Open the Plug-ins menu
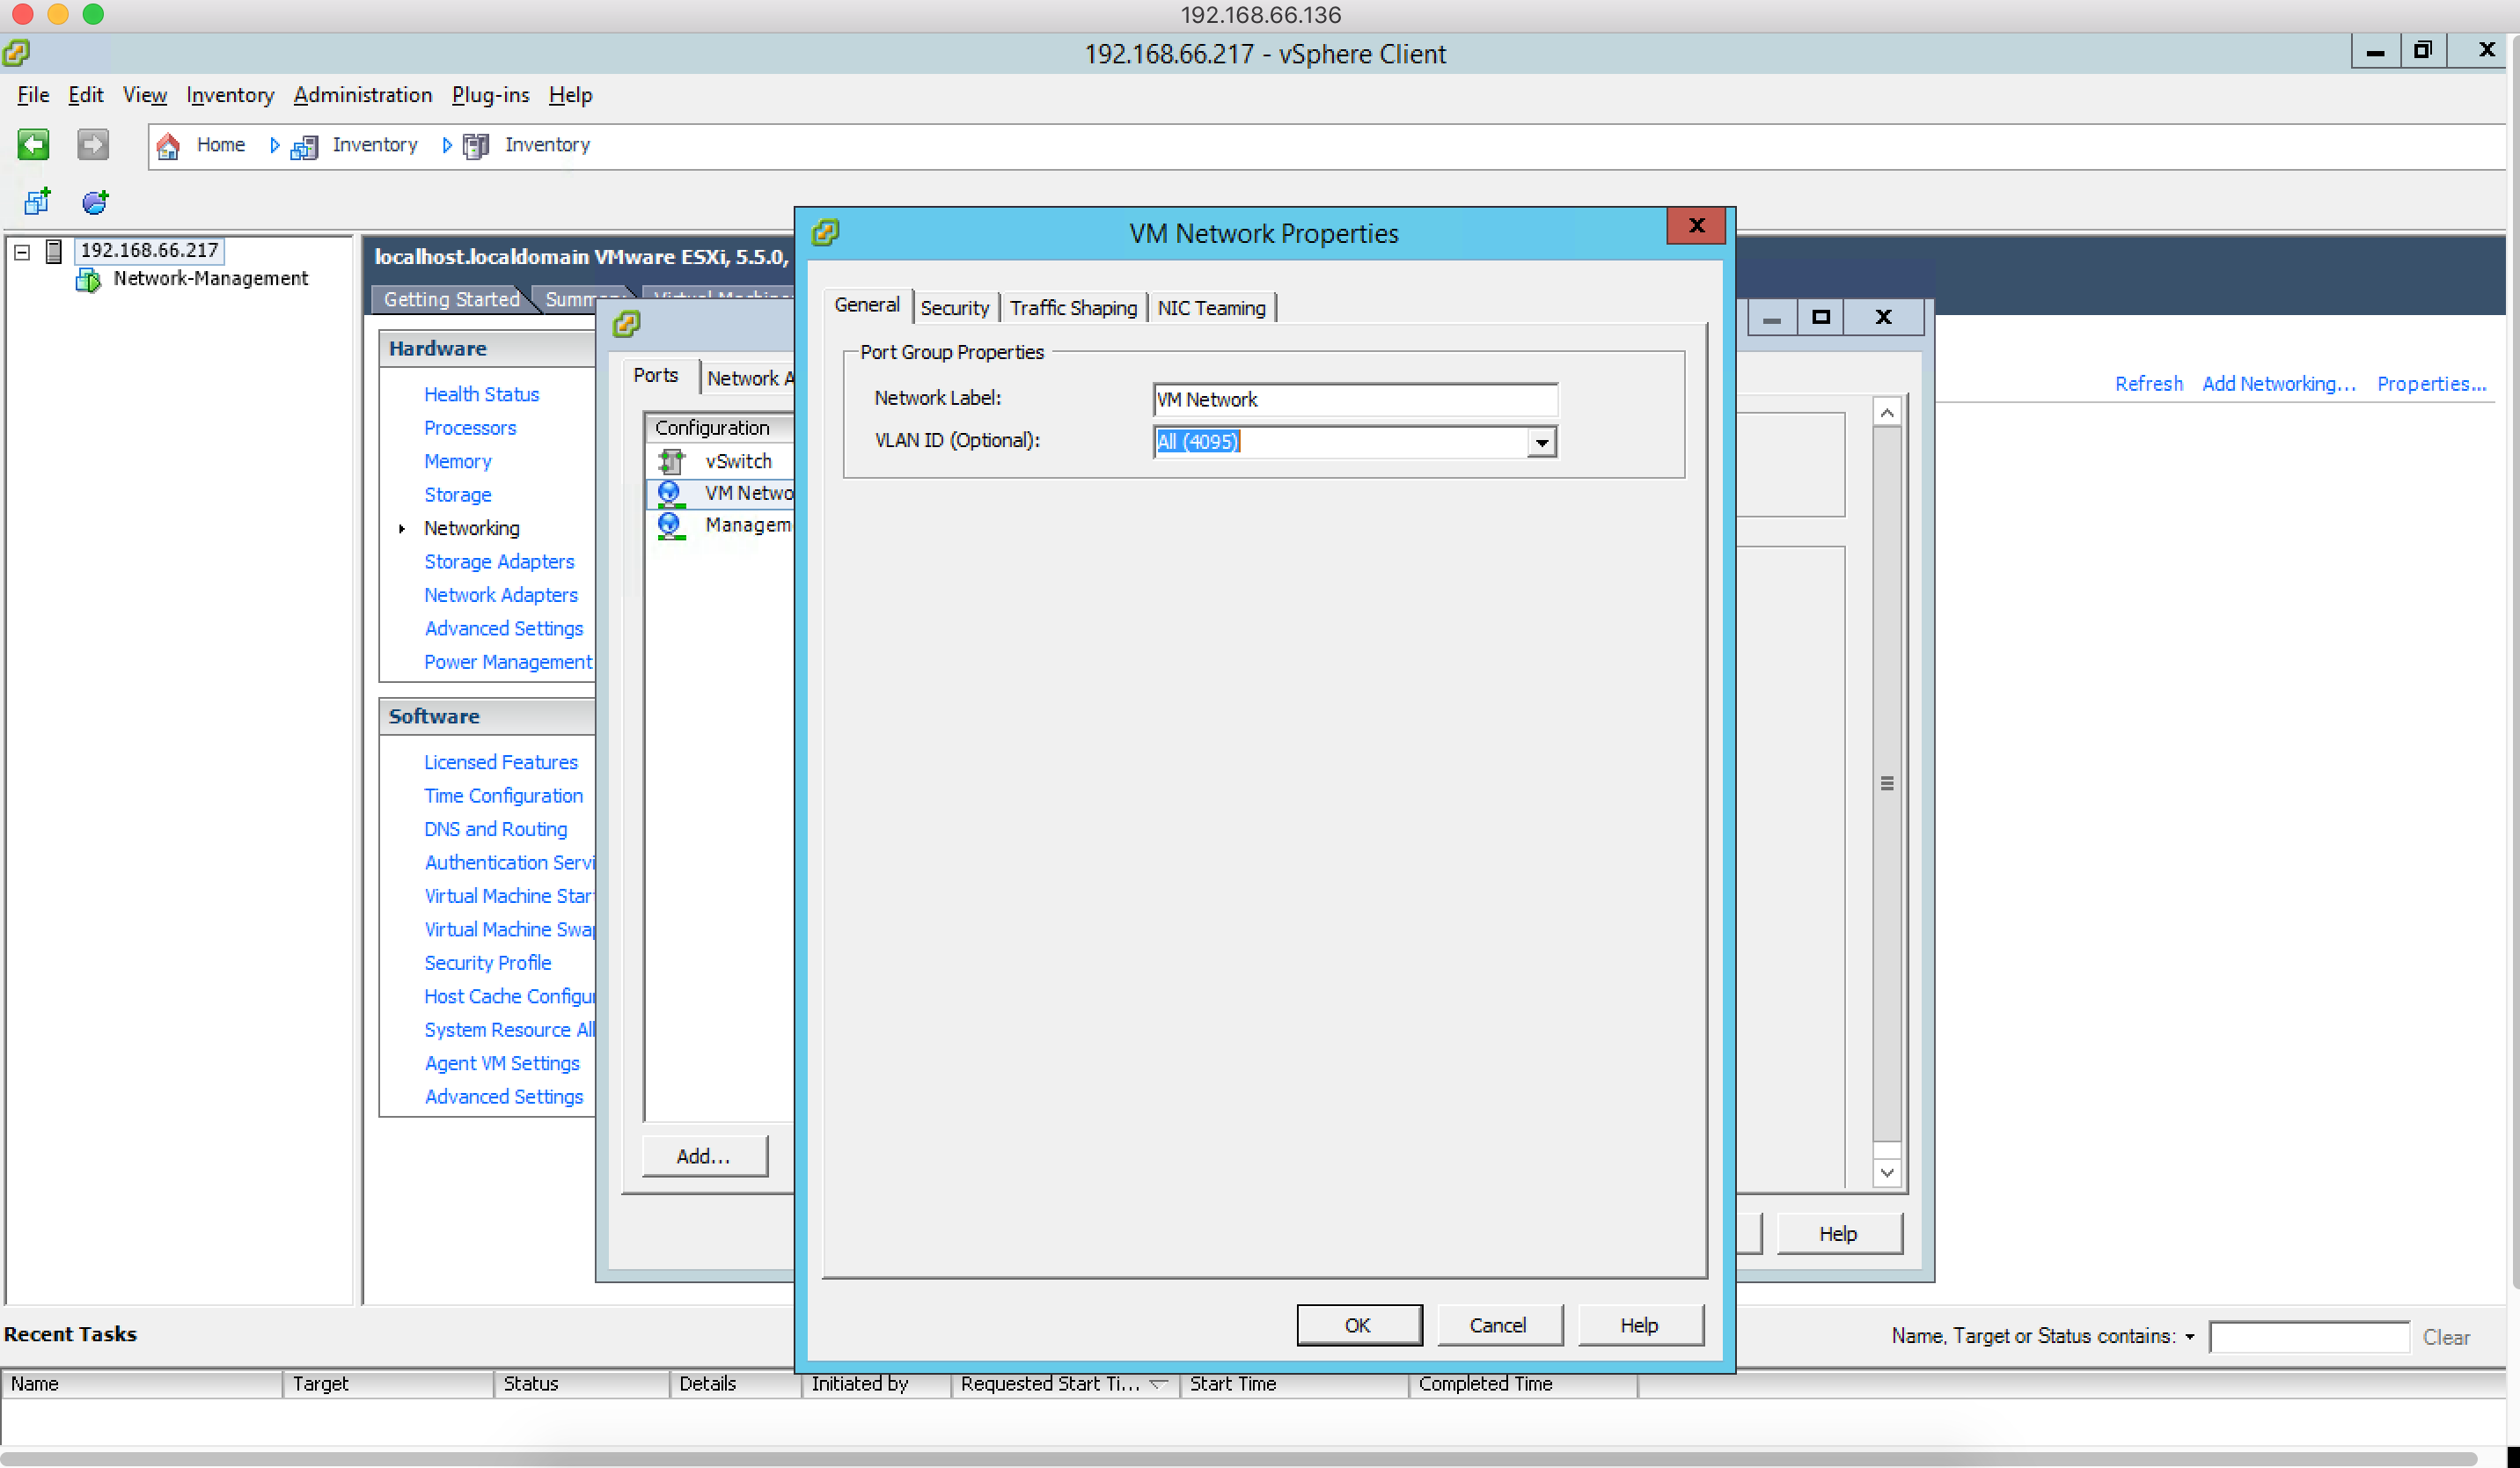This screenshot has height=1468, width=2520. (x=490, y=95)
